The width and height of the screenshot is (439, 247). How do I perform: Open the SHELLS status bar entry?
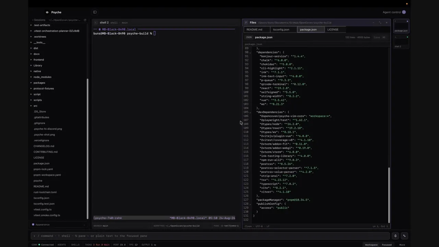pos(75,245)
